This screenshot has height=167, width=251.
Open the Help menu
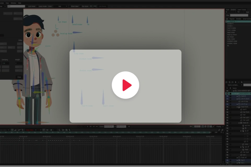coord(20,3)
